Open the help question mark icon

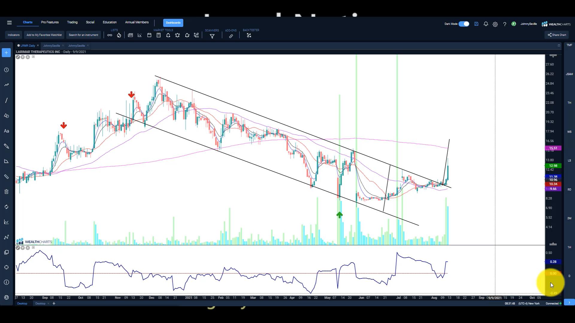pos(505,24)
